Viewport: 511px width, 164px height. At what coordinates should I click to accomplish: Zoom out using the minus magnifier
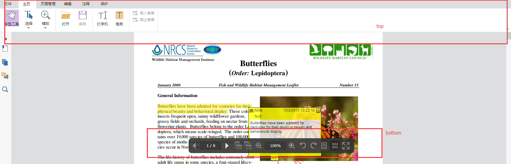(259, 146)
